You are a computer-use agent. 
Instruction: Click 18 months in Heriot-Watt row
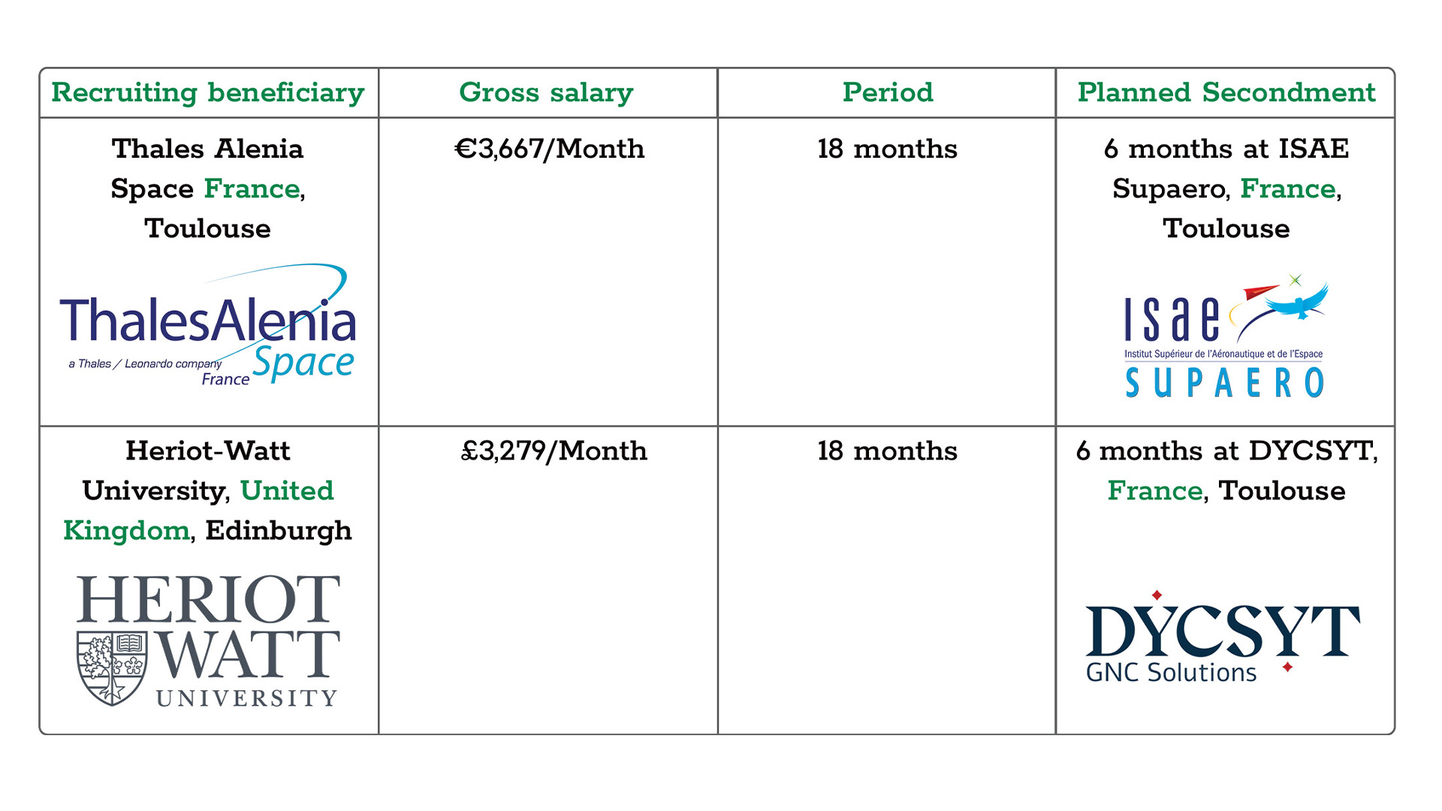click(x=887, y=451)
